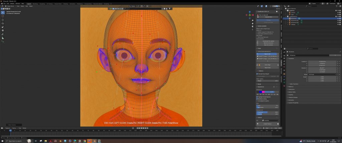Select the Add Cube tool

coord(3,42)
